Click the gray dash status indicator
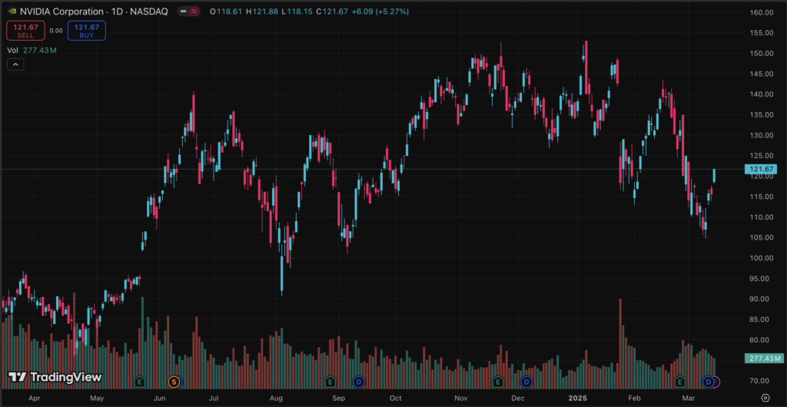Image resolution: width=787 pixels, height=407 pixels. (x=183, y=11)
